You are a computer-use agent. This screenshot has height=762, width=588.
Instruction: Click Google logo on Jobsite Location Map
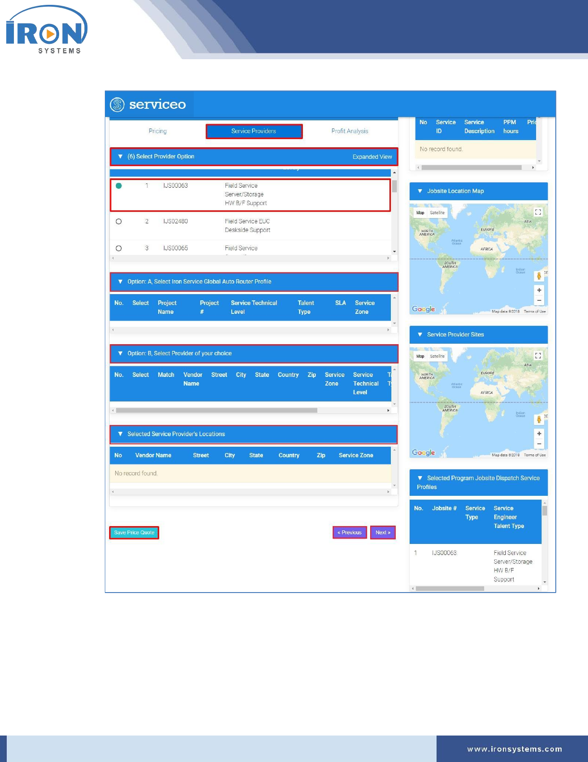424,309
